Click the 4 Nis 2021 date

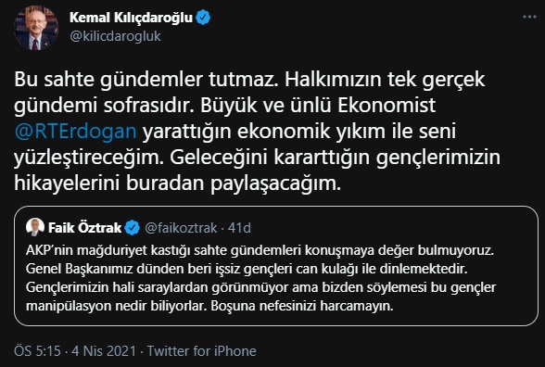(x=104, y=351)
